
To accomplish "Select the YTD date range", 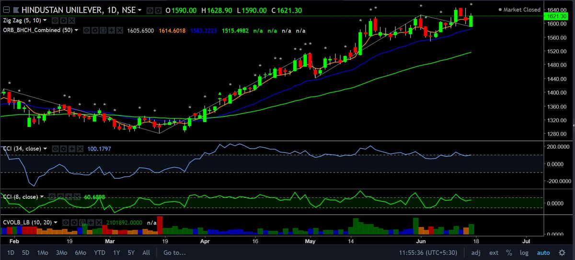I will point(100,253).
